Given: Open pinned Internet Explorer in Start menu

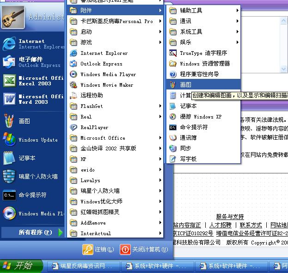Looking at the screenshot, I should (32, 44).
